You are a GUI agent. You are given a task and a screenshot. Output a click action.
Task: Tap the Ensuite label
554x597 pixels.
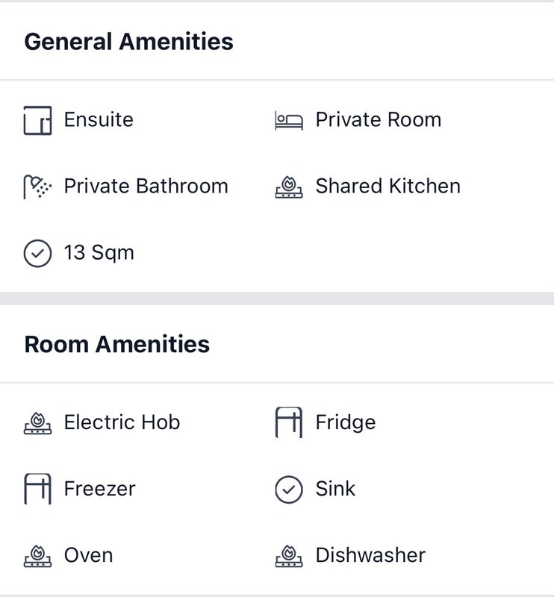(x=99, y=119)
